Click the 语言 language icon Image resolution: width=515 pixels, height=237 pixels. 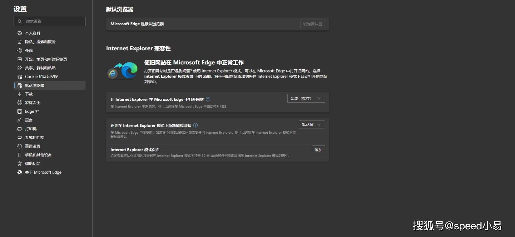(x=20, y=120)
